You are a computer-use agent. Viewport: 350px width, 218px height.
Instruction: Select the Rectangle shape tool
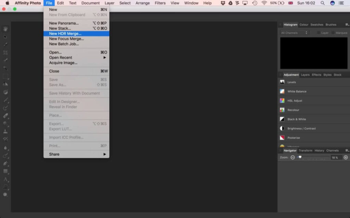[5, 171]
